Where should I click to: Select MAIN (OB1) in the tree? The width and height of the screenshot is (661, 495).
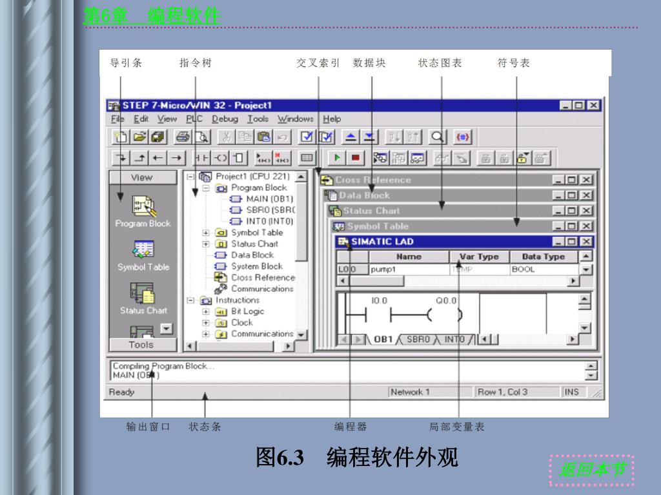[x=269, y=199]
